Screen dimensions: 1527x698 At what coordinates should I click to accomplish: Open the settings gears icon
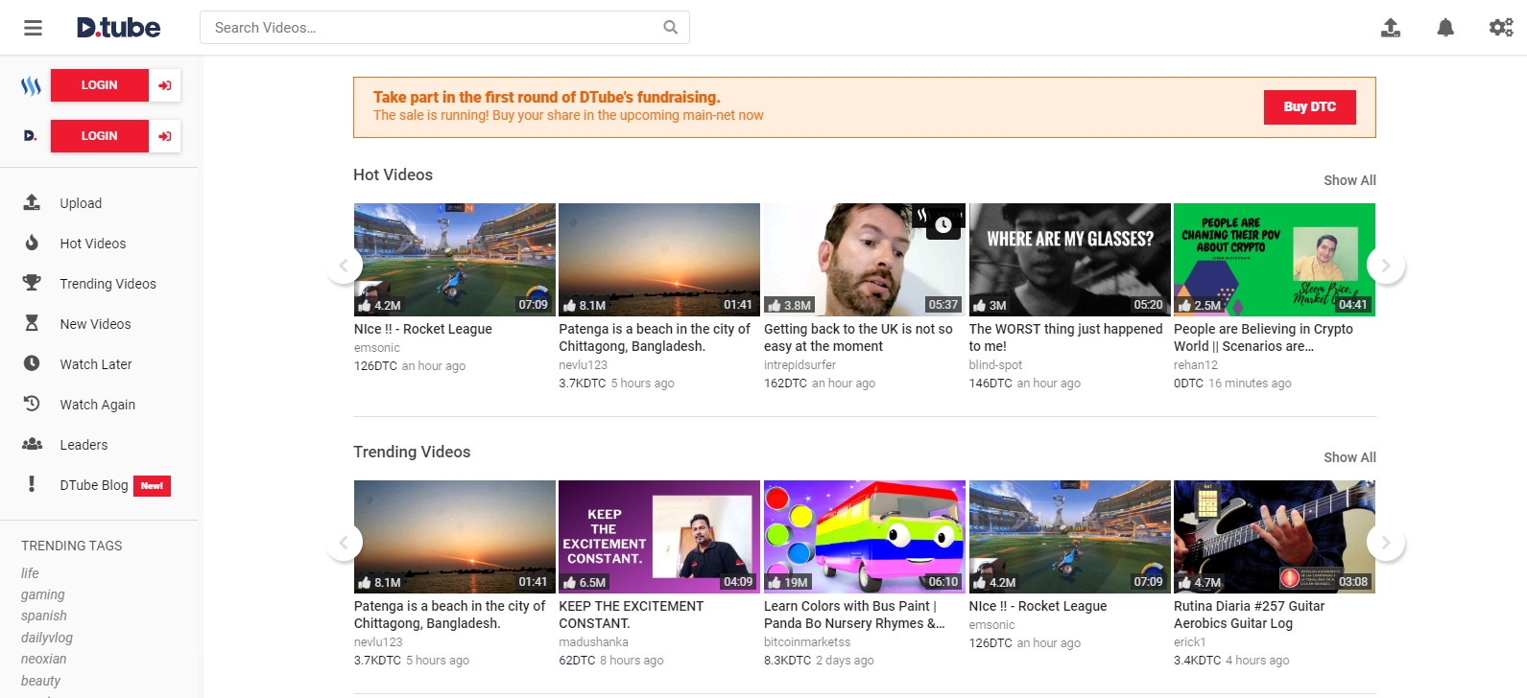pos(1500,28)
